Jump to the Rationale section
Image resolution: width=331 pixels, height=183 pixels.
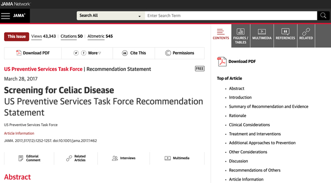[238, 116]
